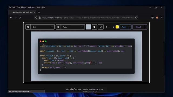
Task: Stop loading the page
Action: coord(20,18)
